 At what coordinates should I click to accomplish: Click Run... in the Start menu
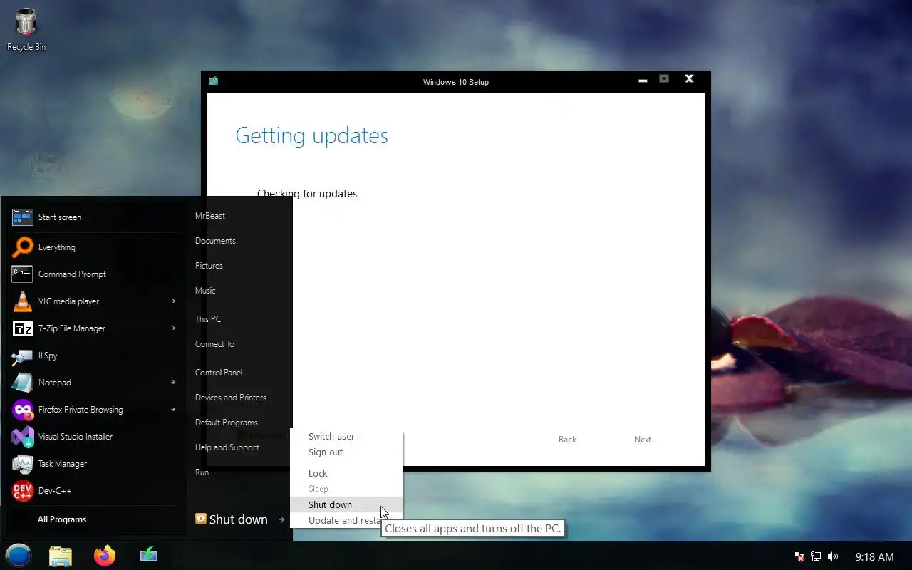(205, 472)
